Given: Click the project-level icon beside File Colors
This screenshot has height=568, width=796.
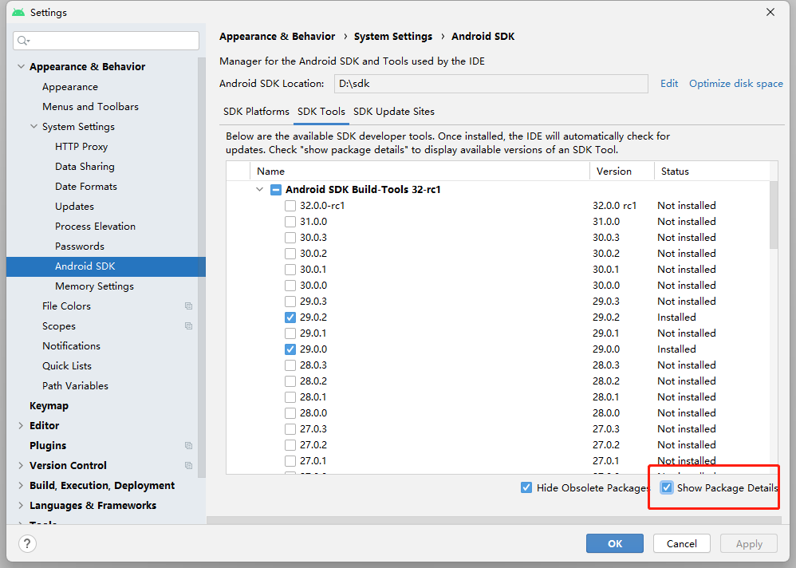Looking at the screenshot, I should (189, 306).
